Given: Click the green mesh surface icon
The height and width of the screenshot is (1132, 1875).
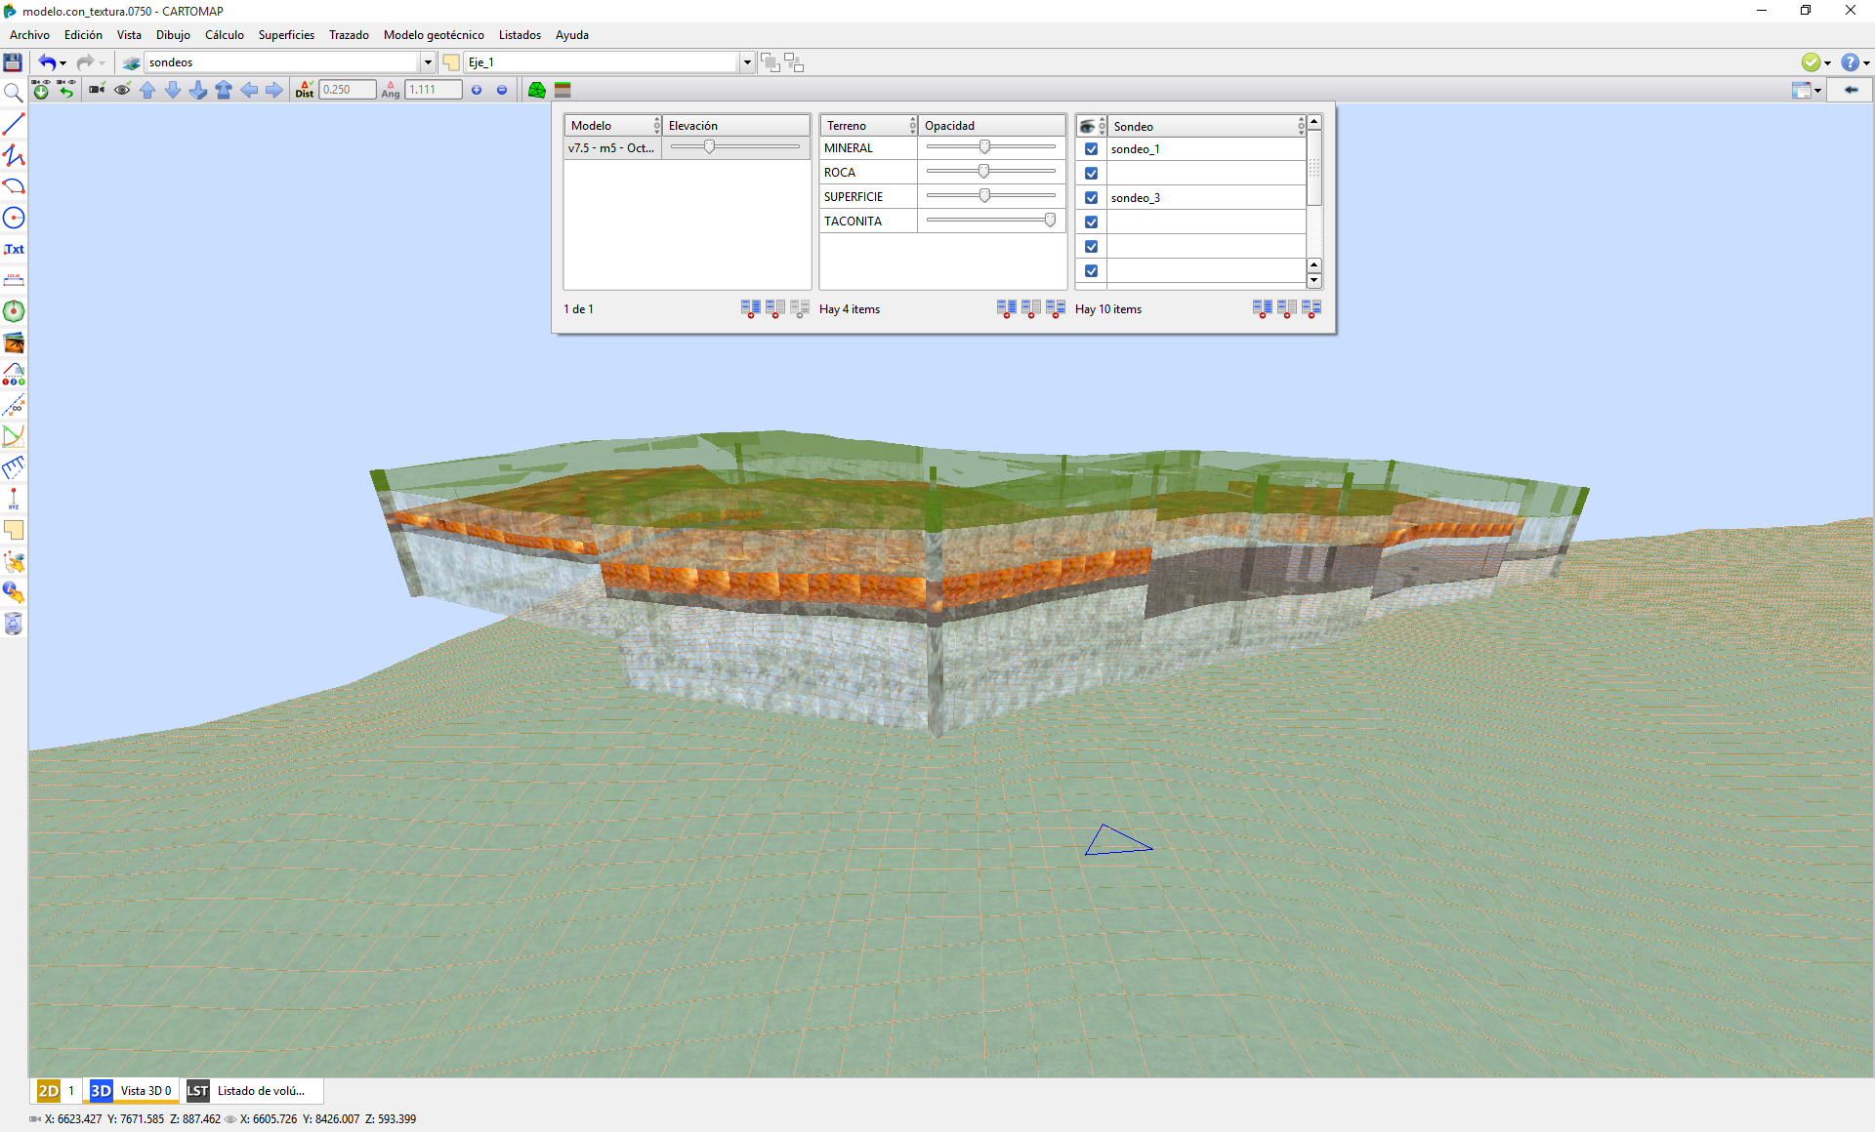Looking at the screenshot, I should (537, 90).
